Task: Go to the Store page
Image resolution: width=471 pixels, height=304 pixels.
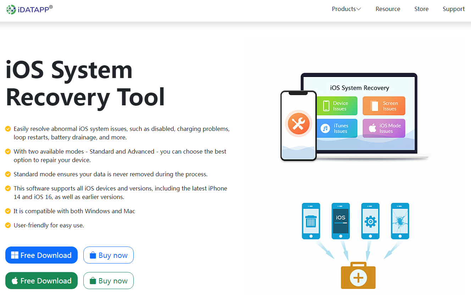Action: [421, 9]
